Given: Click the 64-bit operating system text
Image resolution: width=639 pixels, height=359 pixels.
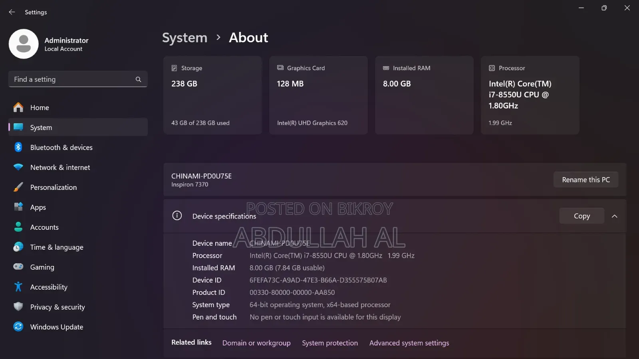Looking at the screenshot, I should 320,305.
